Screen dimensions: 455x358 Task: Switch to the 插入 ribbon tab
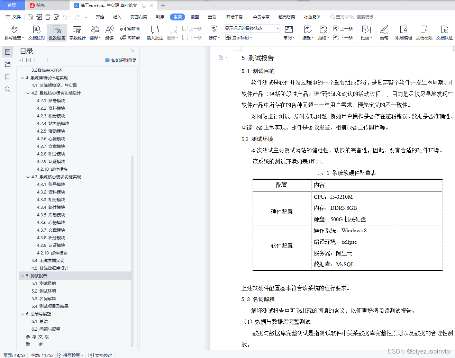[x=117, y=17]
